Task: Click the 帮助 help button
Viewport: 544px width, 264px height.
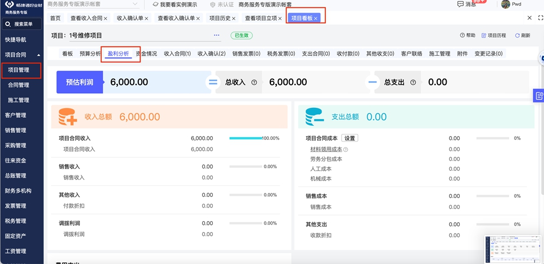Action: pyautogui.click(x=467, y=35)
